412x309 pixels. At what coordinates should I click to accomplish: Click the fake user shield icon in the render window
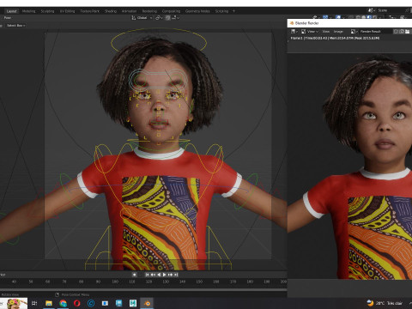coord(396,32)
